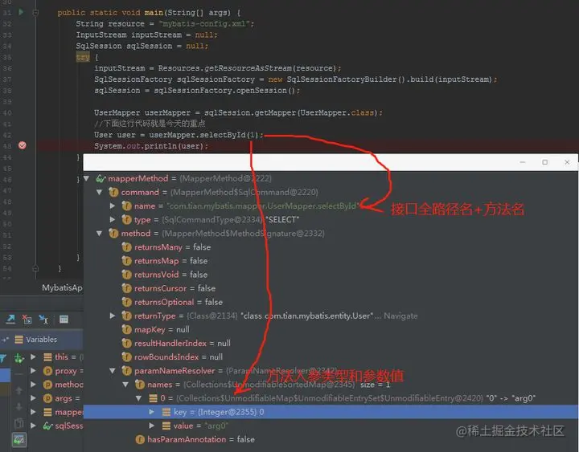Viewport: 579px width, 452px height.
Task: Expand the 'proxy' parameter
Action: point(33,371)
